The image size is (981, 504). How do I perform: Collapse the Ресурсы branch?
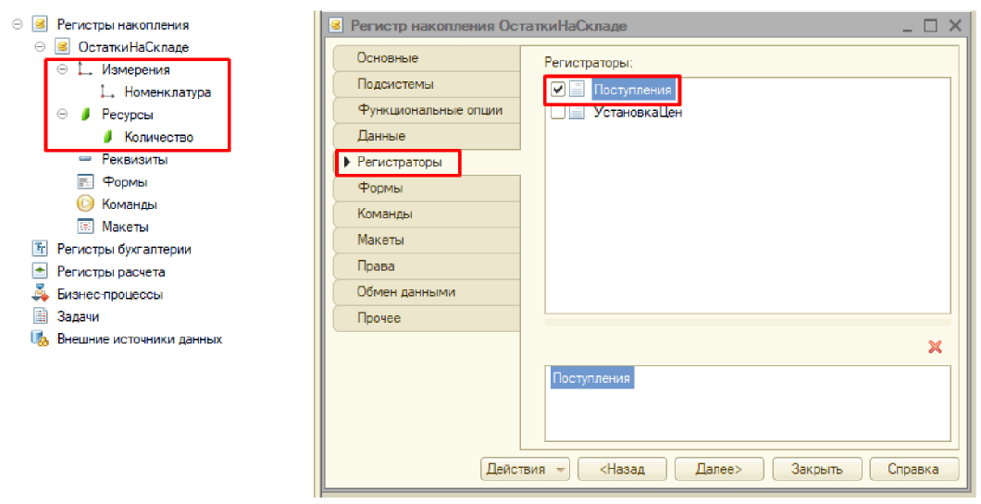click(x=63, y=115)
